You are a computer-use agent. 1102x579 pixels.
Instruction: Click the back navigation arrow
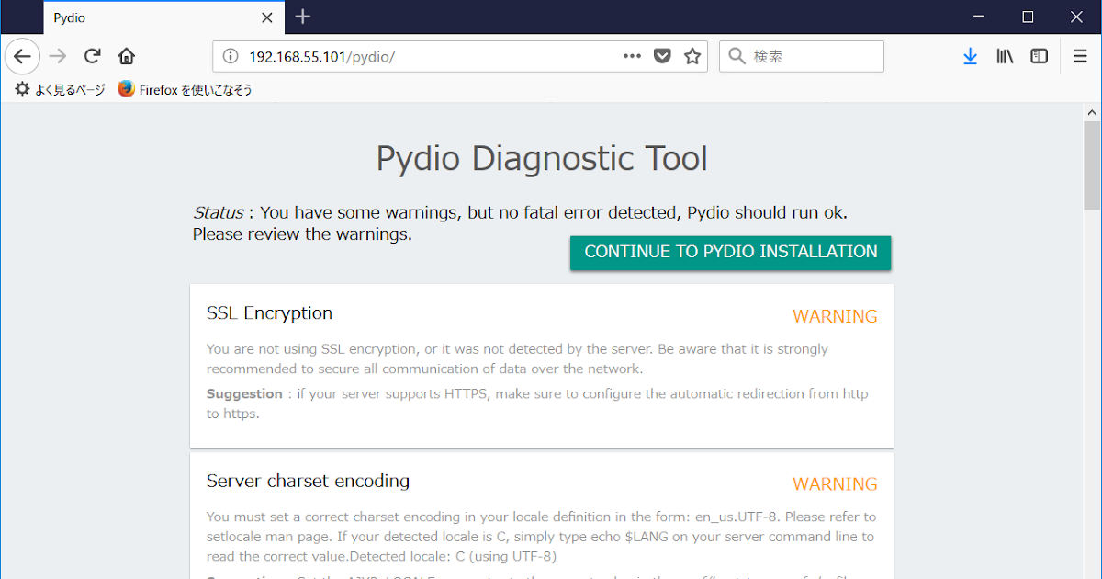pos(22,56)
